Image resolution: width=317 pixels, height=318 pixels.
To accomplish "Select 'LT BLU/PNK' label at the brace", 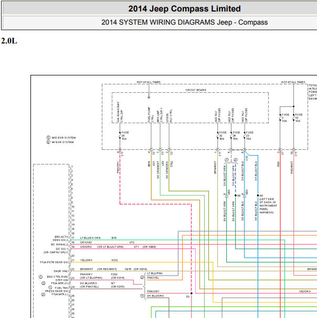I will point(155,273).
